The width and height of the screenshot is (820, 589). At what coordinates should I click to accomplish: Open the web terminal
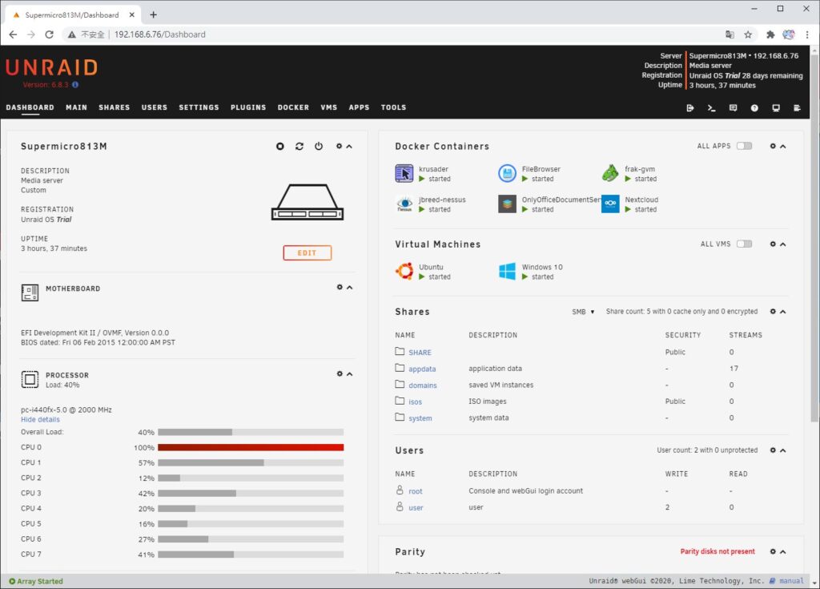coord(711,107)
